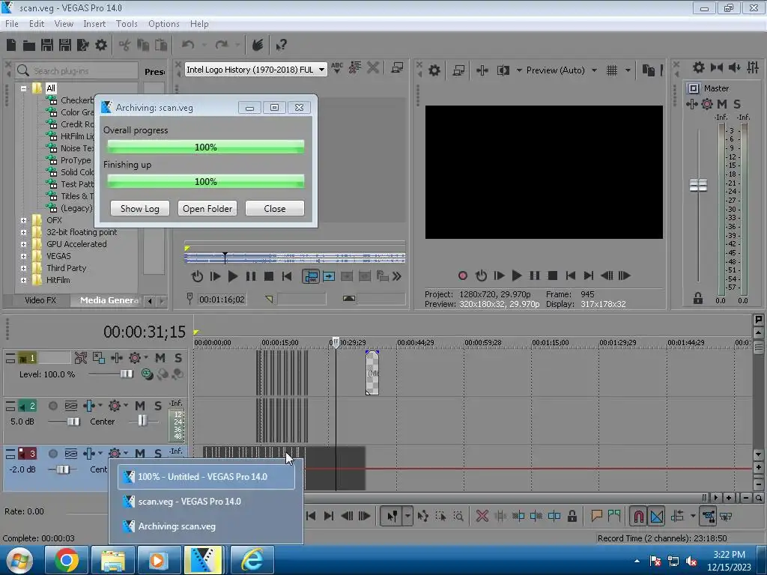Select the Normal Edit tool in timeline toolbar
The height and width of the screenshot is (575, 767).
tap(392, 516)
